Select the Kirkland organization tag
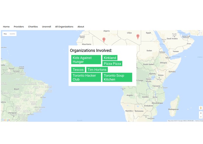Image resolution: width=203 pixels, height=144 pixels. [x=110, y=58]
